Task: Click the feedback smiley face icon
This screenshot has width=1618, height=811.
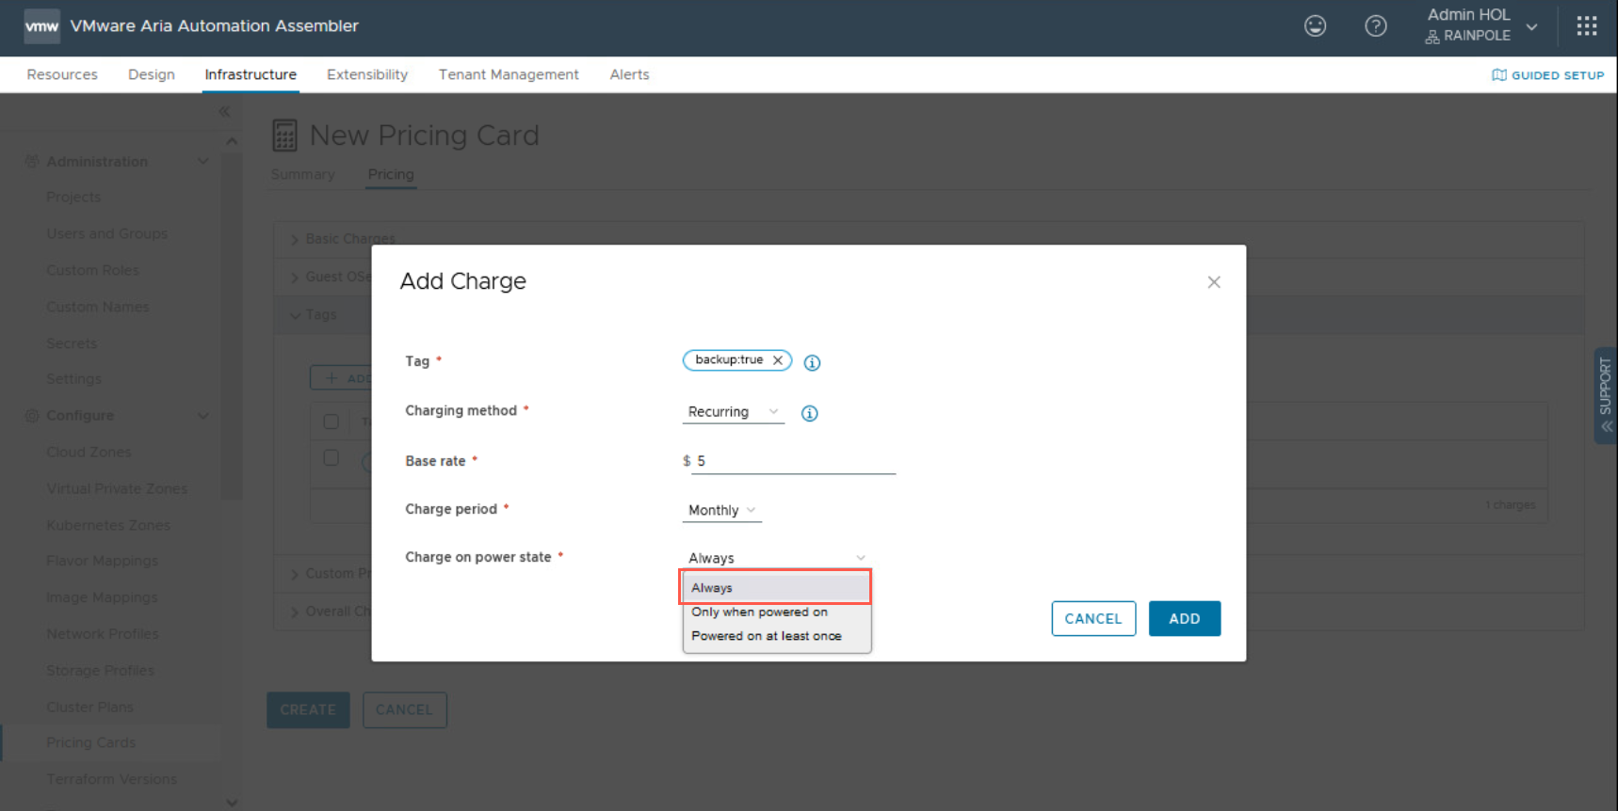Action: click(1315, 26)
